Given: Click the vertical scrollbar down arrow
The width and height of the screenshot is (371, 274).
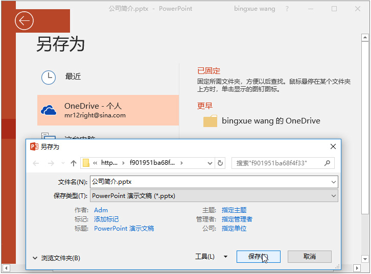Looking at the screenshot, I should tap(365, 259).
